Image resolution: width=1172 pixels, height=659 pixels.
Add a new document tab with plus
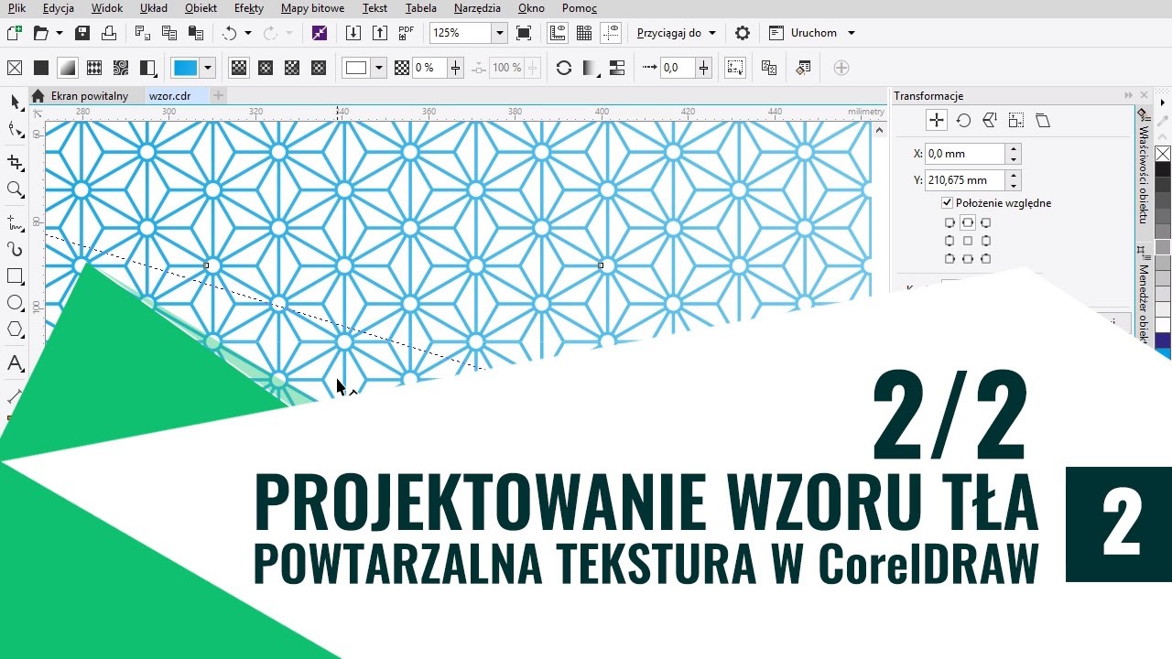click(x=218, y=95)
